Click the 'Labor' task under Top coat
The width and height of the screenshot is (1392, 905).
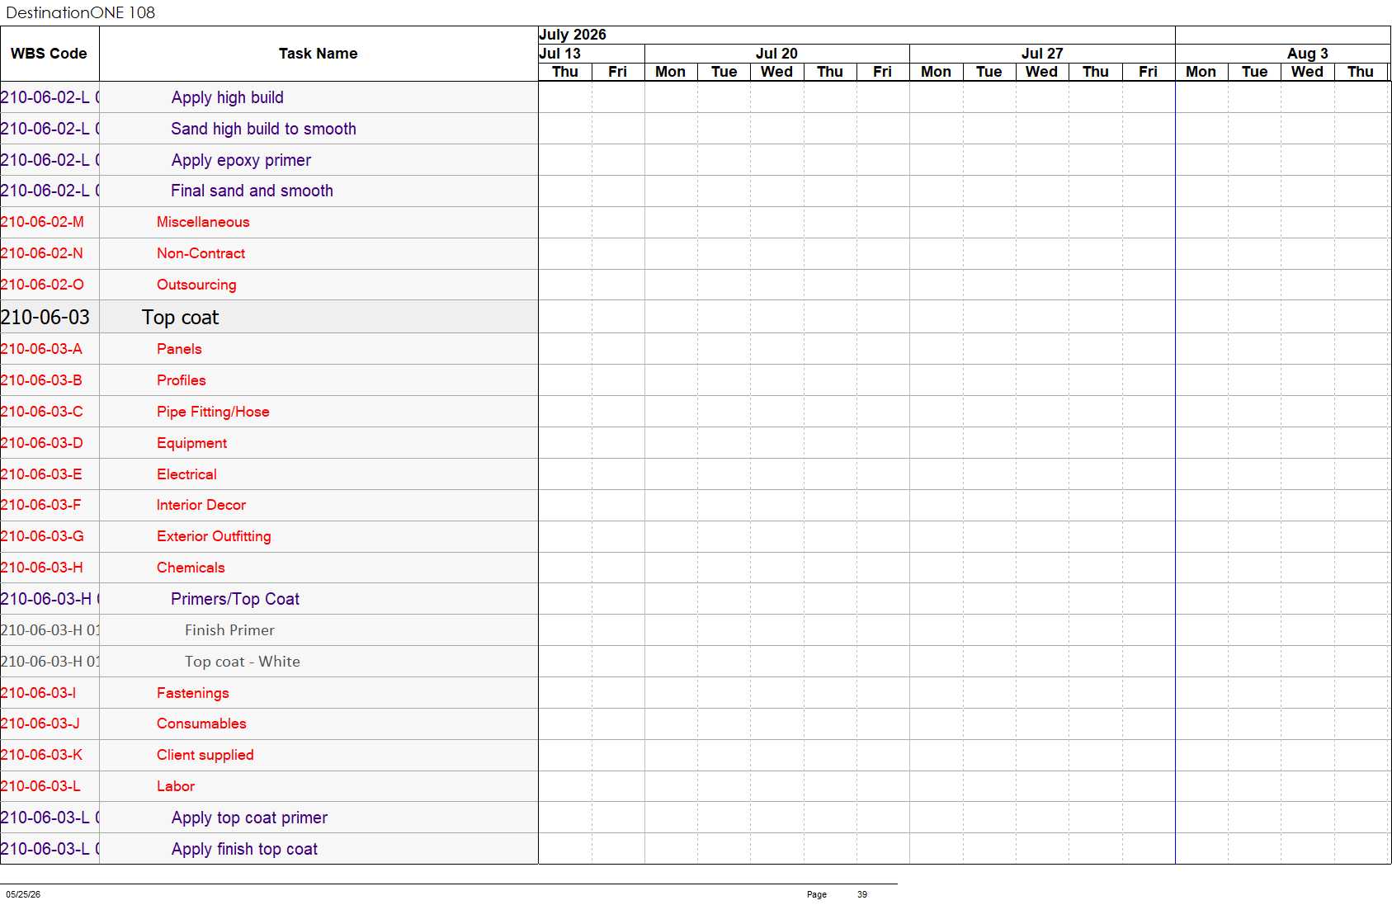[x=176, y=786]
